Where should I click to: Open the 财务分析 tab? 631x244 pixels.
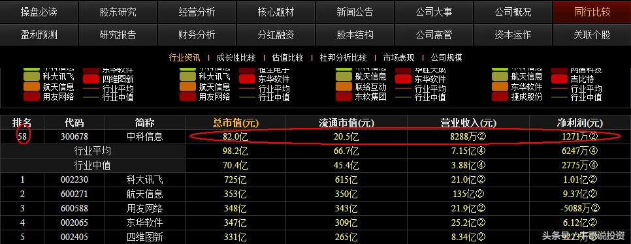[x=197, y=35]
